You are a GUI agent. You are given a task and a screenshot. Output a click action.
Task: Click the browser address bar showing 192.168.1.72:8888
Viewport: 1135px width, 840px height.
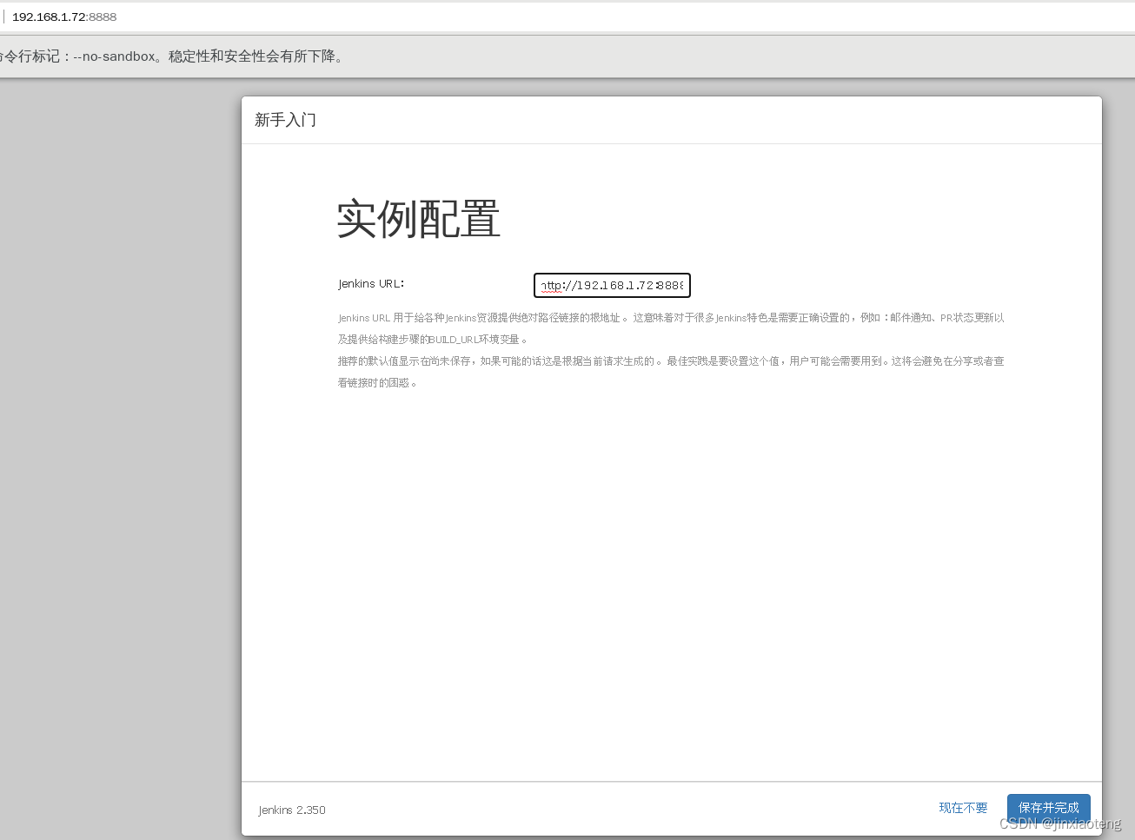pos(567,17)
